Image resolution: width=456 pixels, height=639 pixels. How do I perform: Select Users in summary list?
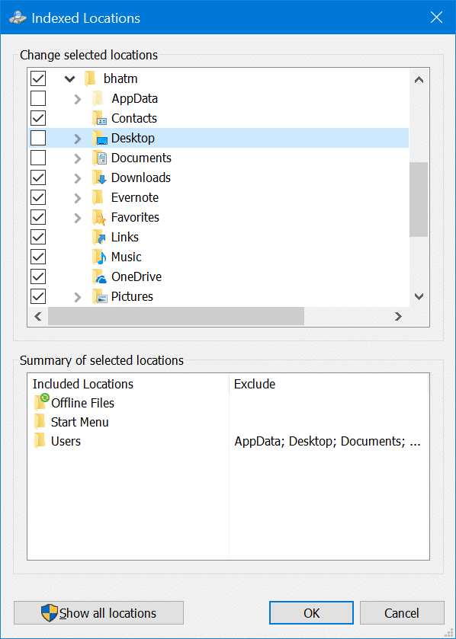tap(66, 441)
